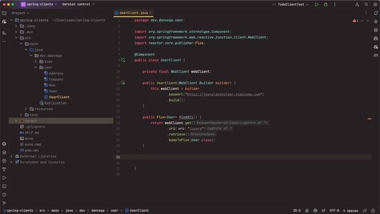
Task: Expand the .mvn folder
Action: [16, 32]
